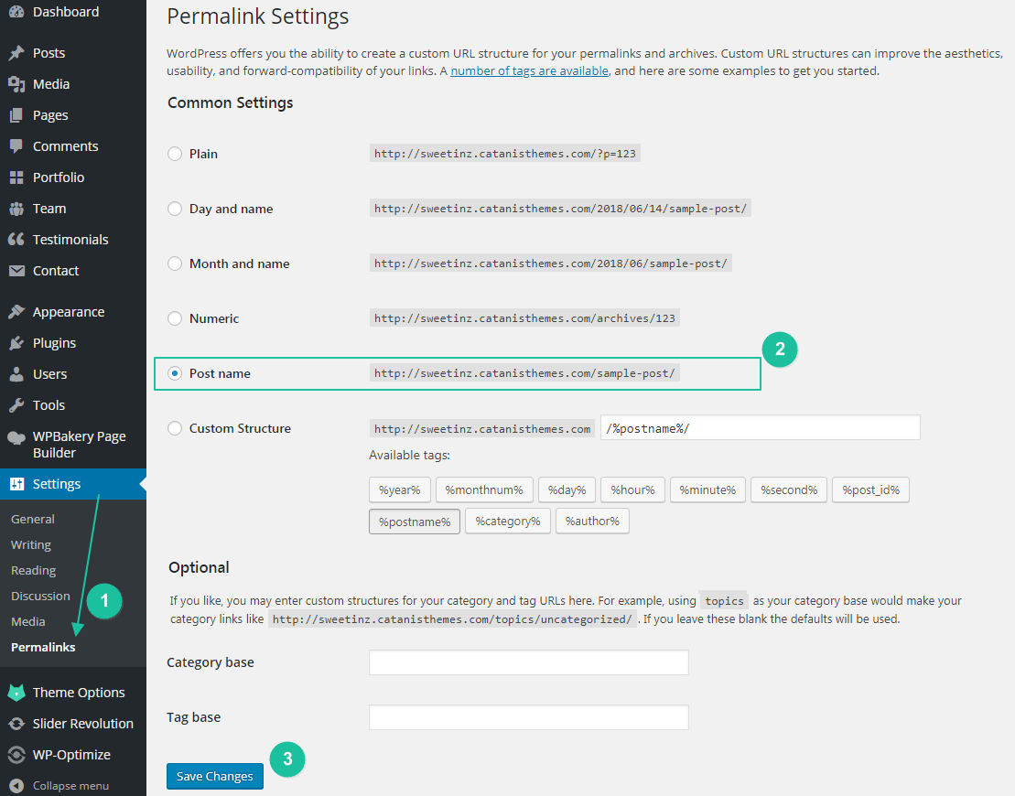This screenshot has width=1015, height=796.
Task: Insert the %category% tag button
Action: [507, 521]
